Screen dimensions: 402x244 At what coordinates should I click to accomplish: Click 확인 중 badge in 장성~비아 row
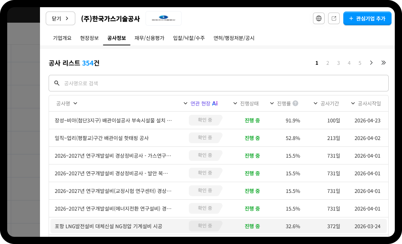point(205,120)
